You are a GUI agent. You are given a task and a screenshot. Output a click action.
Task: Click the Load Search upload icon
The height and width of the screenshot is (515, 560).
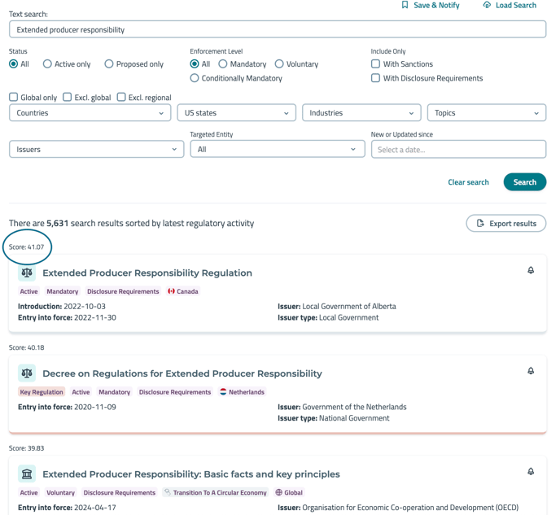tap(487, 6)
